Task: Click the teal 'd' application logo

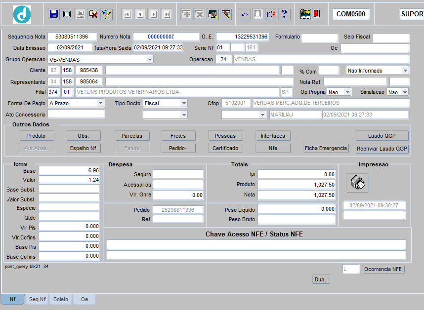Action: pos(22,15)
